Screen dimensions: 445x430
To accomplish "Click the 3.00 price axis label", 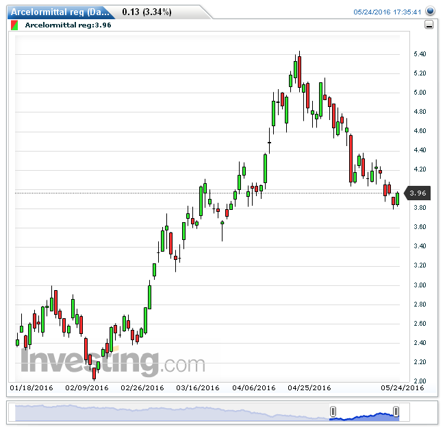I will pos(420,285).
